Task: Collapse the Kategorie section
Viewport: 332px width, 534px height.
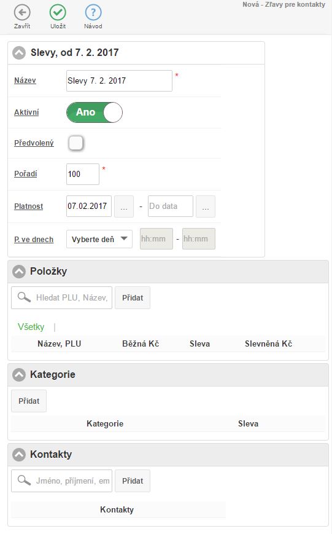Action: [19, 375]
